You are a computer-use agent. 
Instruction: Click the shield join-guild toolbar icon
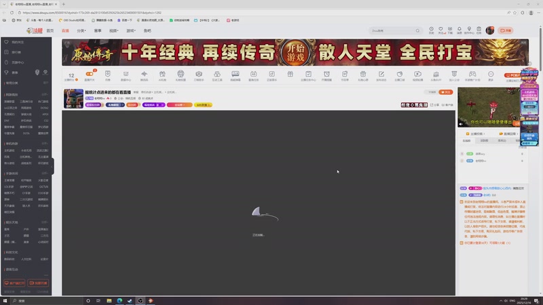[454, 74]
